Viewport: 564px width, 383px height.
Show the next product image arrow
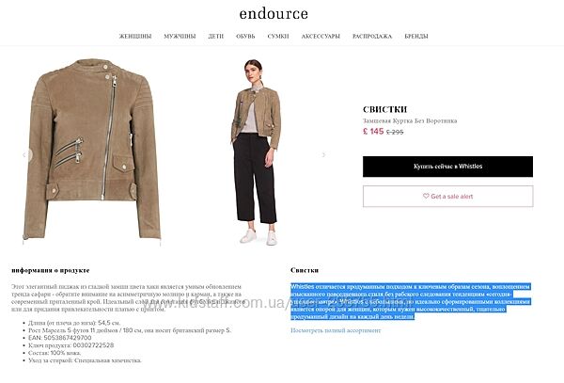pyautogui.click(x=323, y=154)
